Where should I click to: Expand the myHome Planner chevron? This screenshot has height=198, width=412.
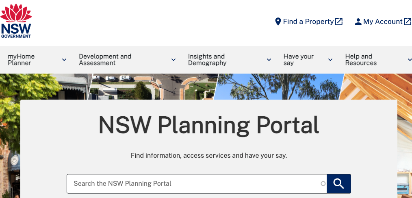click(64, 60)
